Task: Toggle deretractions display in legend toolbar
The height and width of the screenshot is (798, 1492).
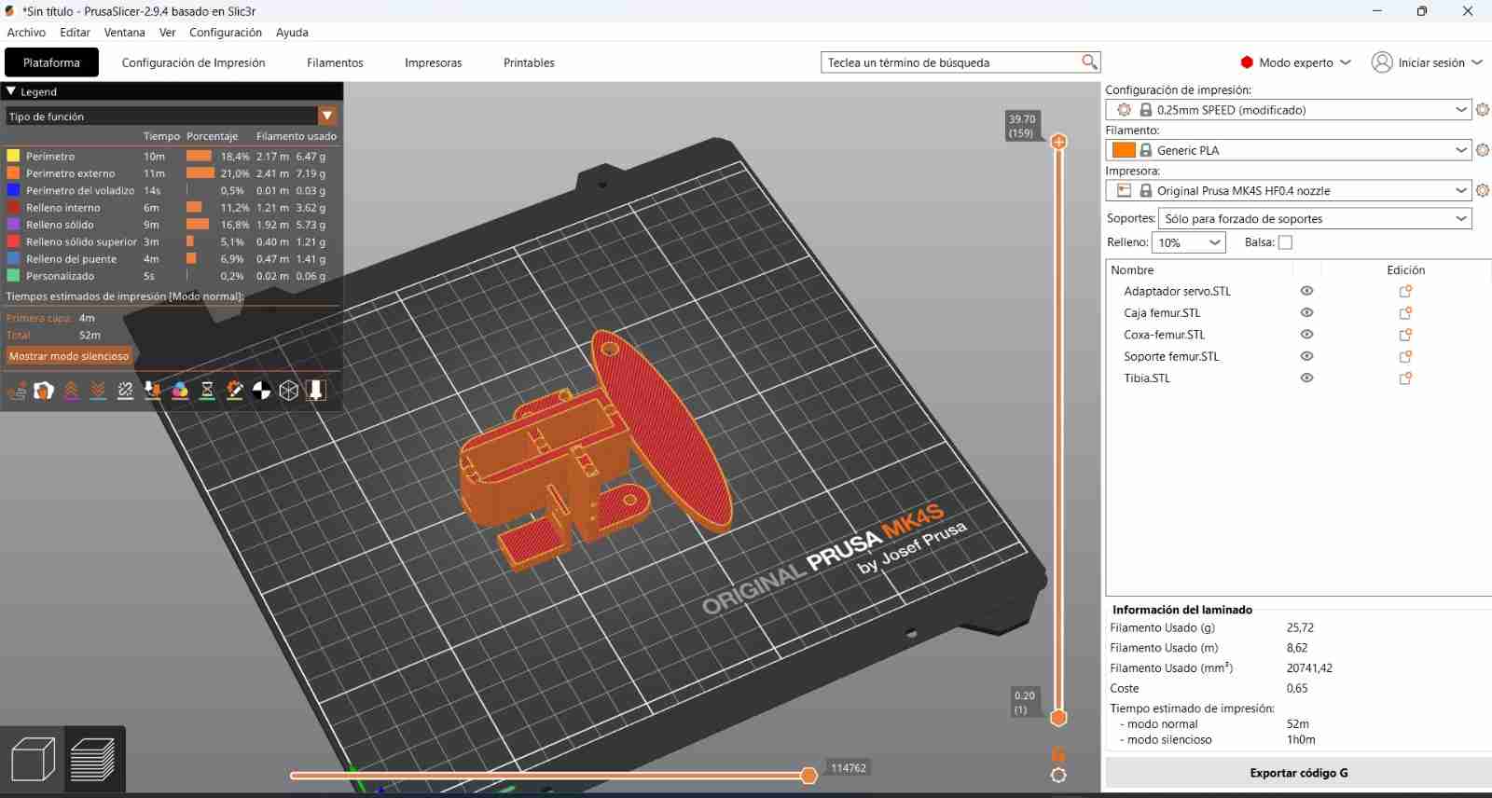Action: coord(98,391)
